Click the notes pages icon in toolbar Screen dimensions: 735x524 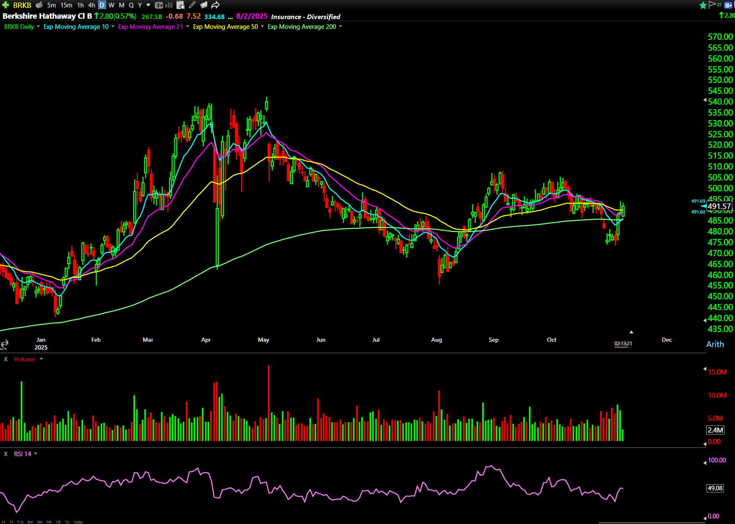coord(203,5)
